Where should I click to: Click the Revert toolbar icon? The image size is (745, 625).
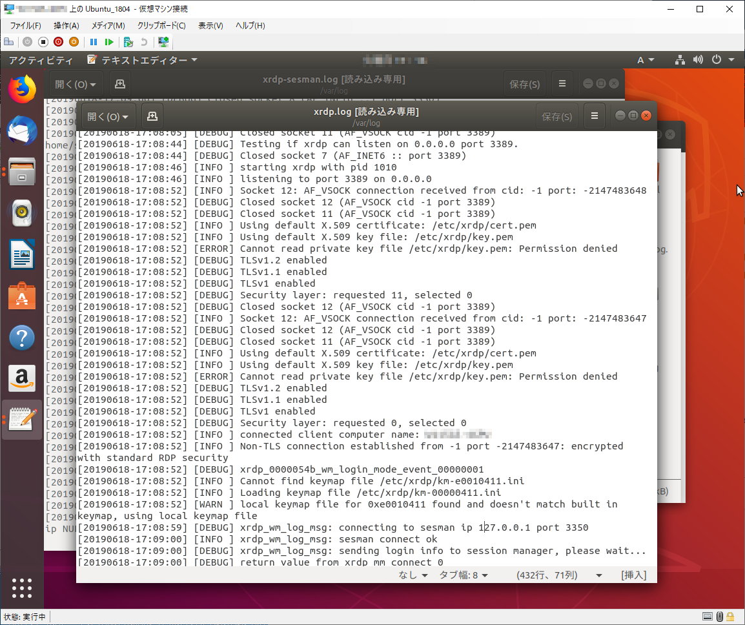[144, 43]
